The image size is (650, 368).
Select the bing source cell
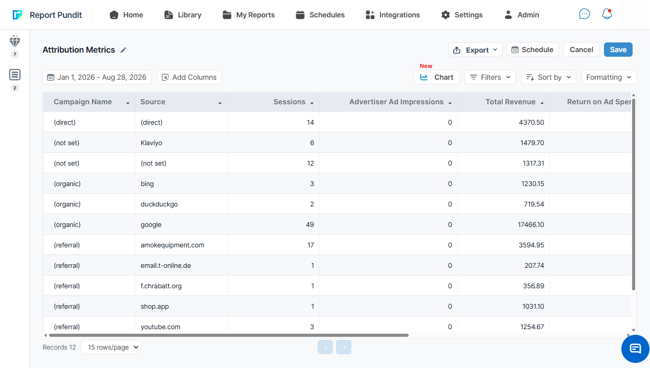(x=182, y=183)
